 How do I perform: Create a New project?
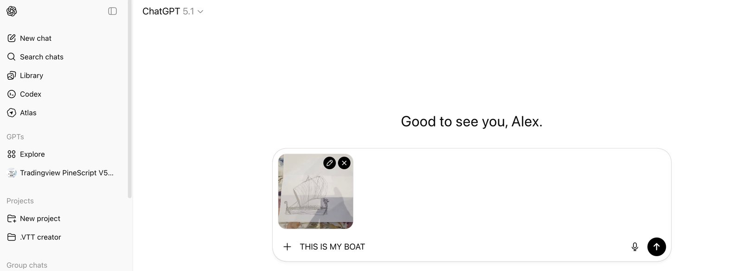point(40,219)
